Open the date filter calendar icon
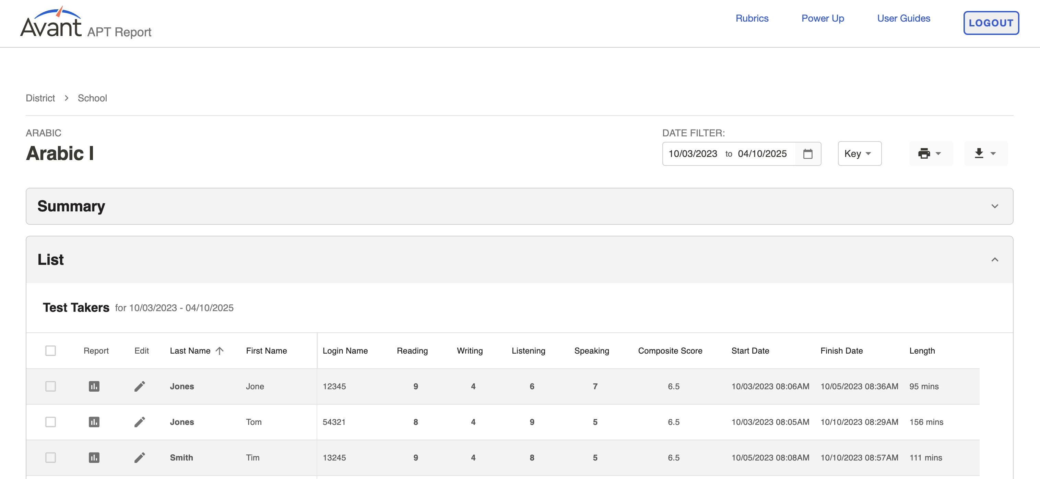 click(x=808, y=153)
